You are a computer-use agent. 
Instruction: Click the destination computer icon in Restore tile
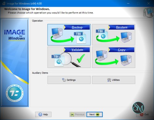pyautogui.click(x=126, y=37)
